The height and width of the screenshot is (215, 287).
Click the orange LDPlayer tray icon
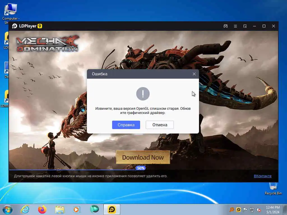232,209
